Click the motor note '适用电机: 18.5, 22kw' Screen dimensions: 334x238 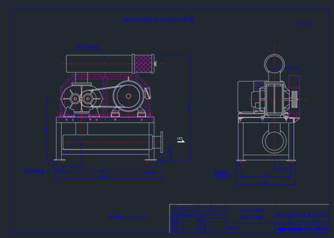click(x=128, y=217)
